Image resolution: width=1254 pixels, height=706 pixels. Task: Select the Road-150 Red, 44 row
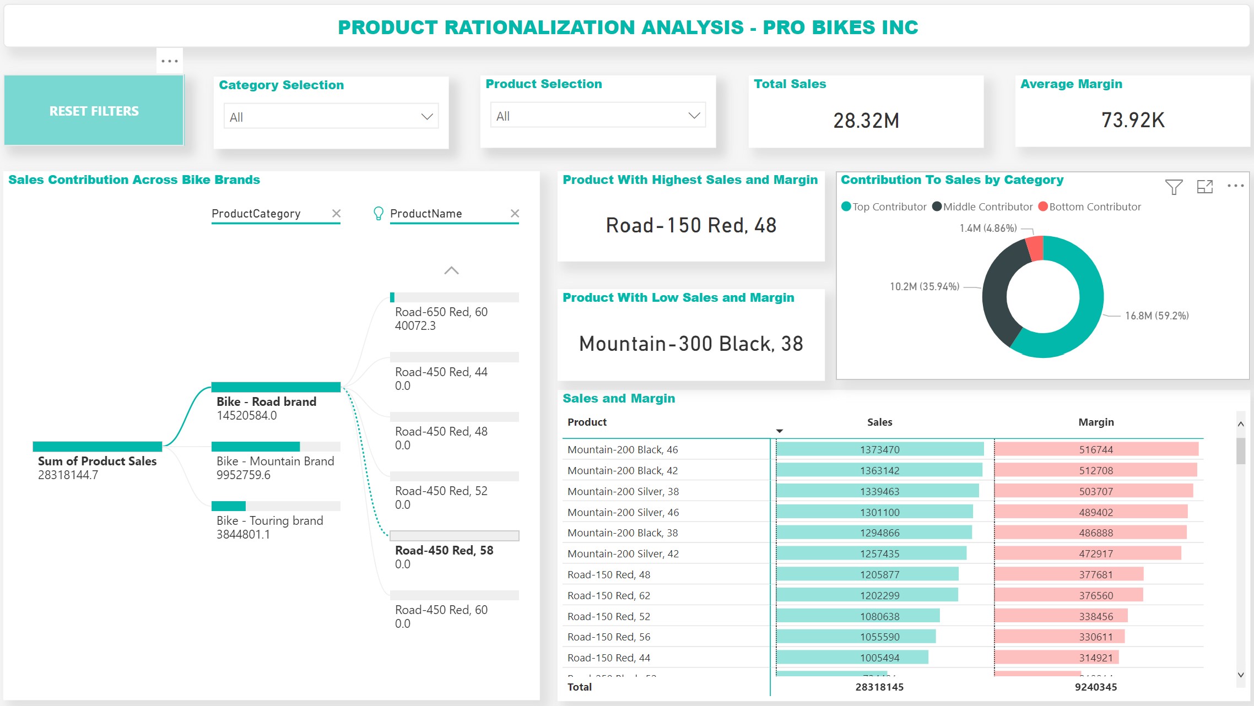point(883,658)
